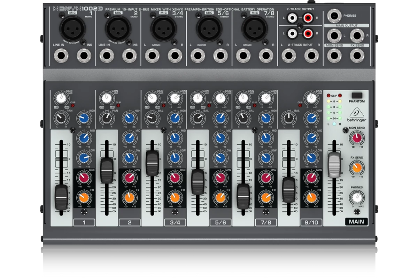Click channel 3/4 orange FX knob

tap(175, 197)
